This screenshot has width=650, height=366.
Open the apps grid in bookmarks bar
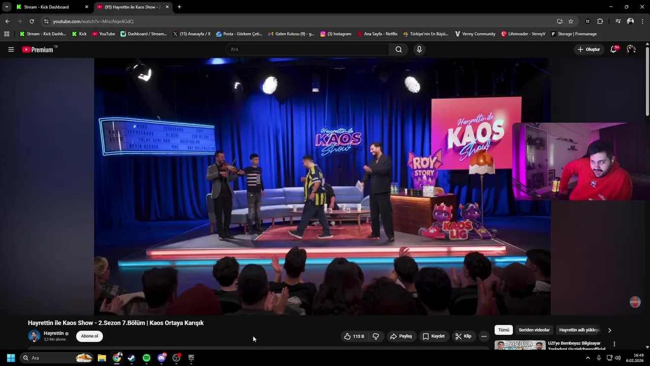point(7,34)
